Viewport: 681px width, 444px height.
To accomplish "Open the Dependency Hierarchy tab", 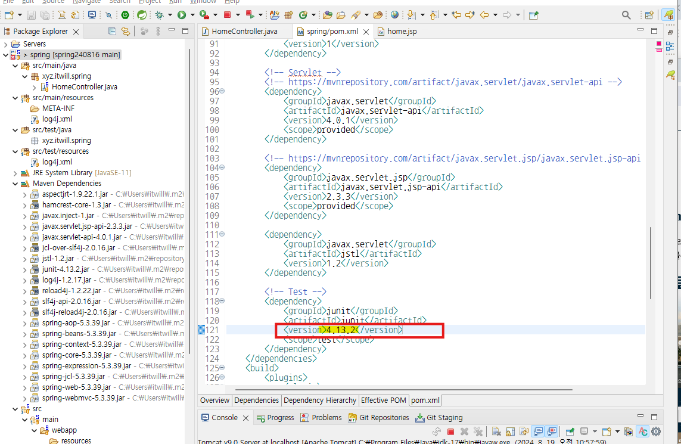I will point(320,400).
